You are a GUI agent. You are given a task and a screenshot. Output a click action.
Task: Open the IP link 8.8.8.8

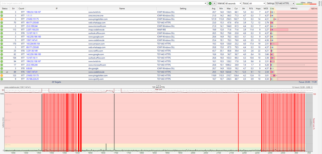(x=29, y=68)
